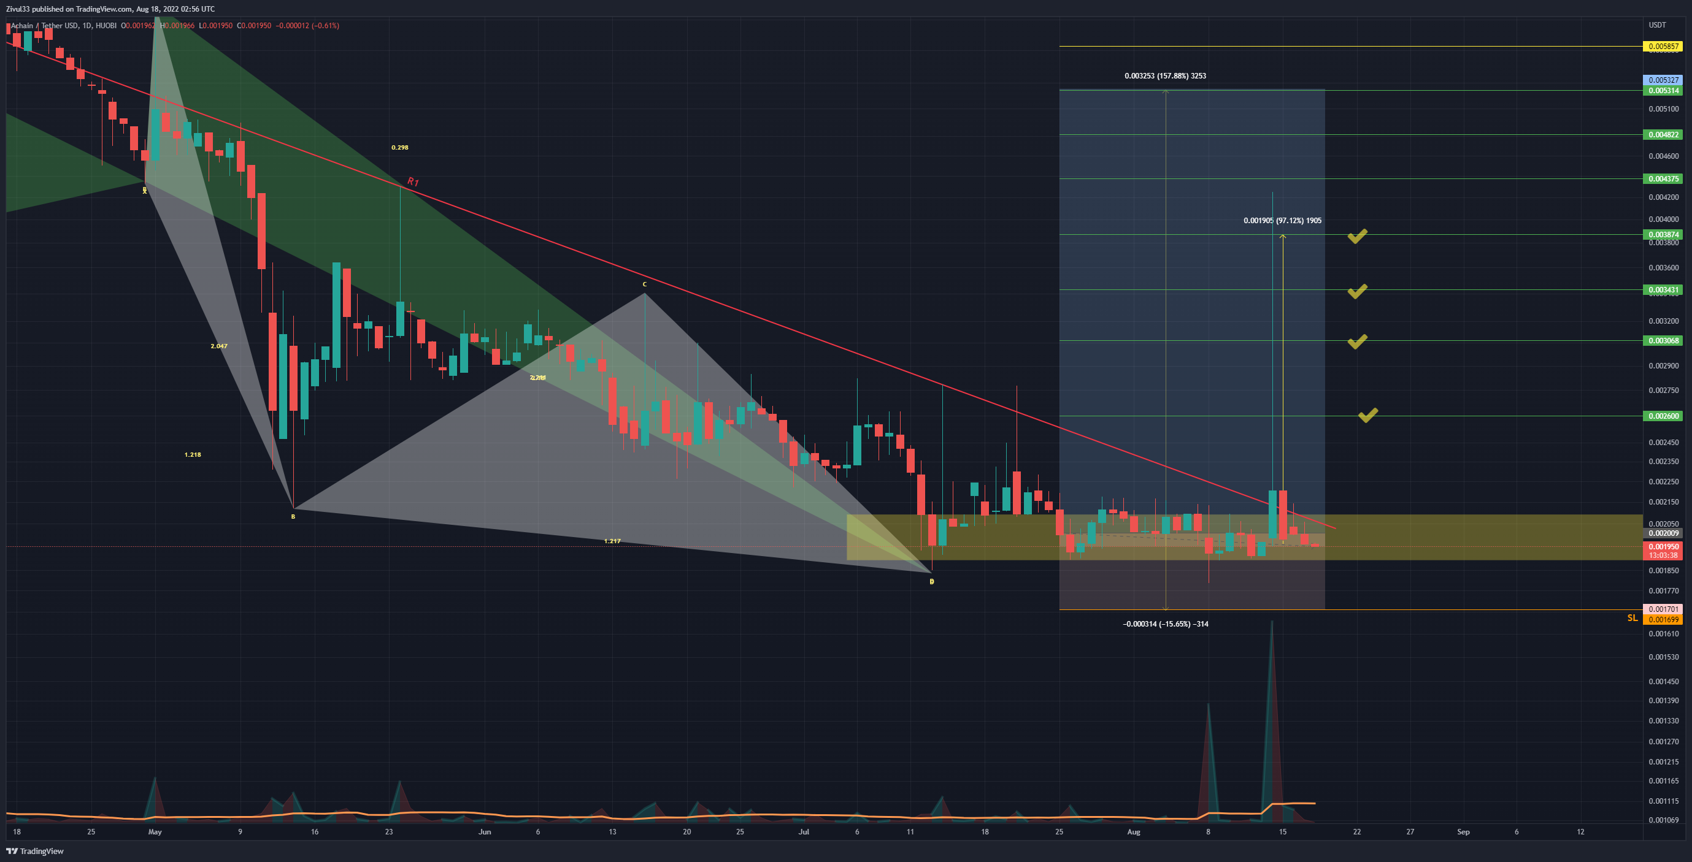
Task: Click the orange 0.001699 stop-loss price label
Action: pos(1664,620)
